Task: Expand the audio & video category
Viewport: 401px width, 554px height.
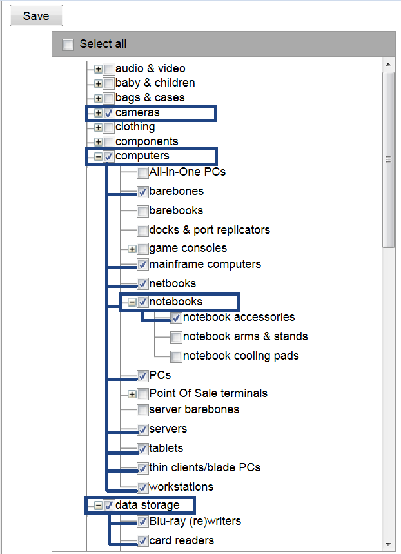Action: pyautogui.click(x=97, y=68)
